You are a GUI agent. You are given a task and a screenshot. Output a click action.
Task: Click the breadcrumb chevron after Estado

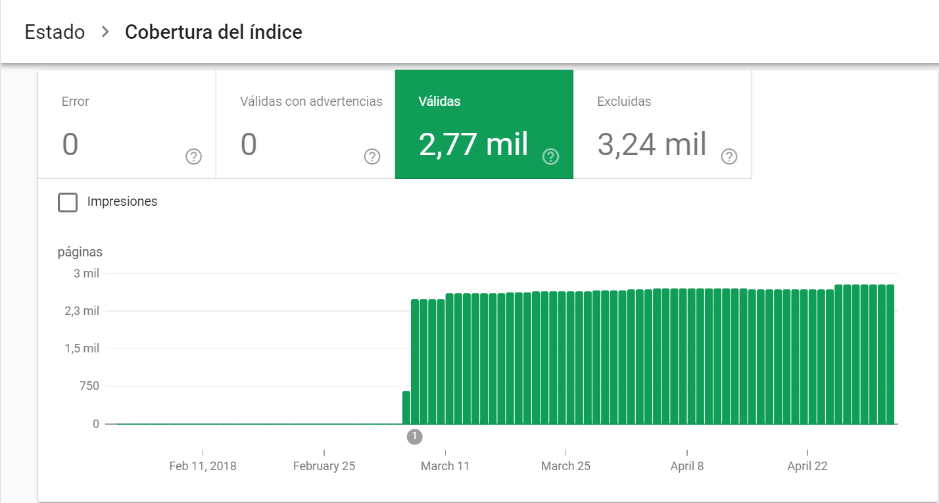click(105, 32)
